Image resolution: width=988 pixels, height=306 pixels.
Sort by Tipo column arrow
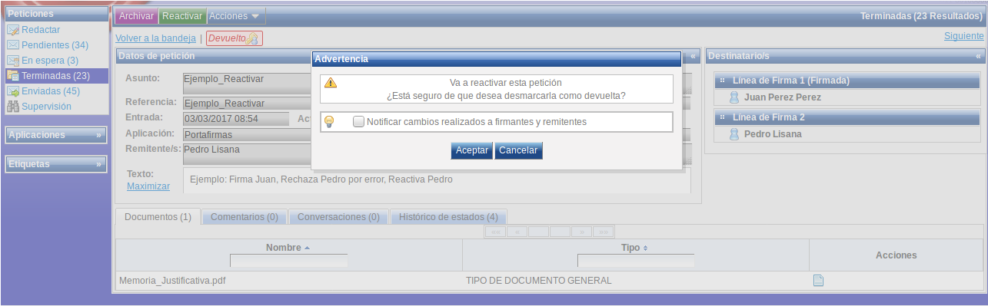(x=646, y=248)
